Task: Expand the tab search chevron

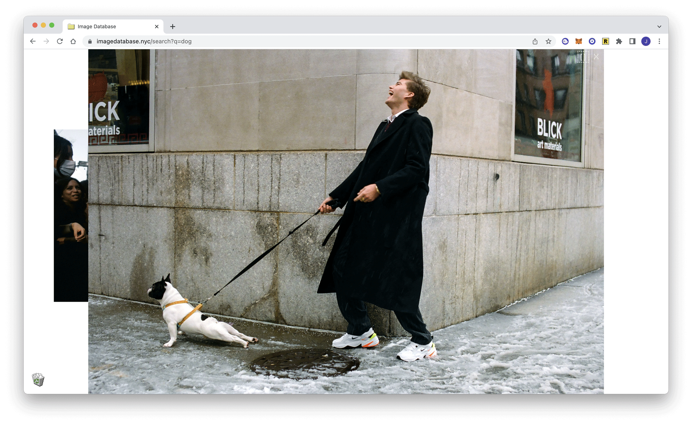Action: coord(659,26)
